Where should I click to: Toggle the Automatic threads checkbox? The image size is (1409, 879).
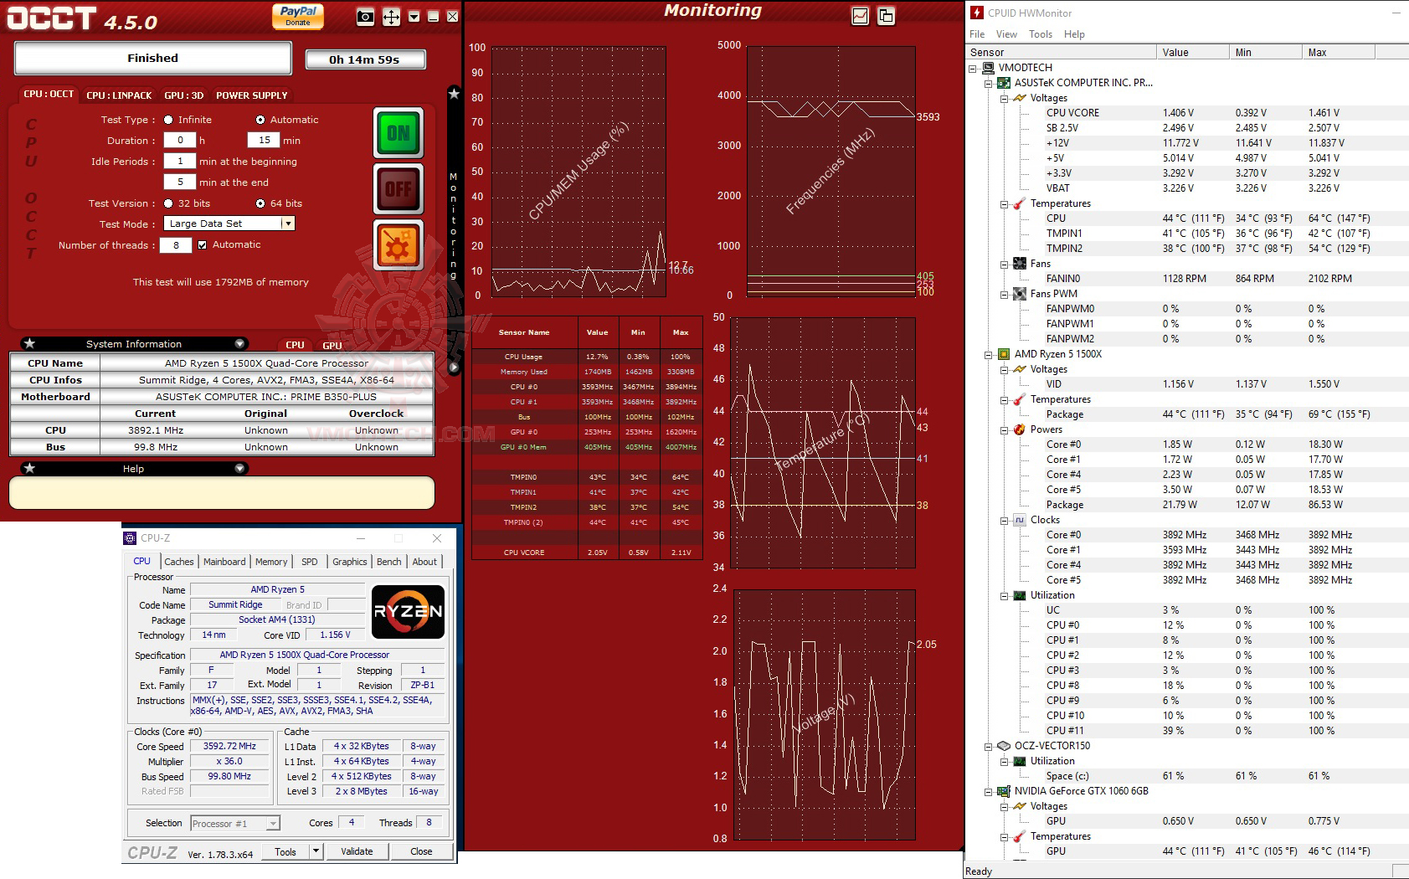pyautogui.click(x=202, y=244)
